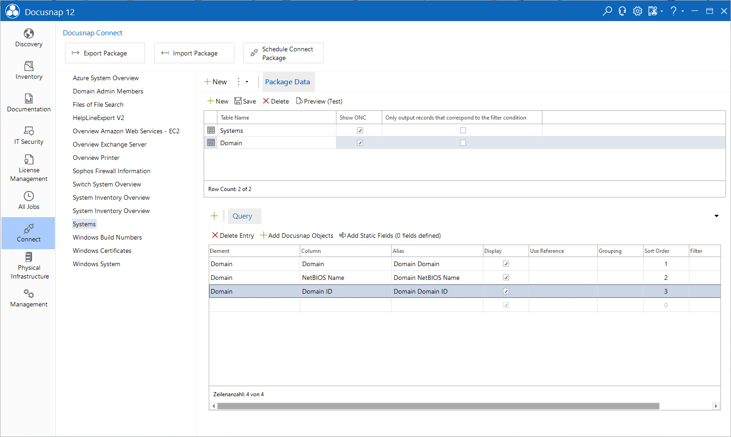This screenshot has height=437, width=731.
Task: Enable filter-only output for Domain row
Action: pyautogui.click(x=463, y=143)
